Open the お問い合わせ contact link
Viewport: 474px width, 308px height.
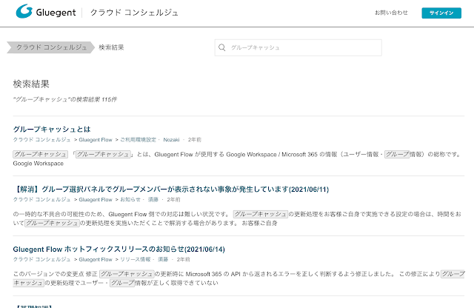pos(391,13)
